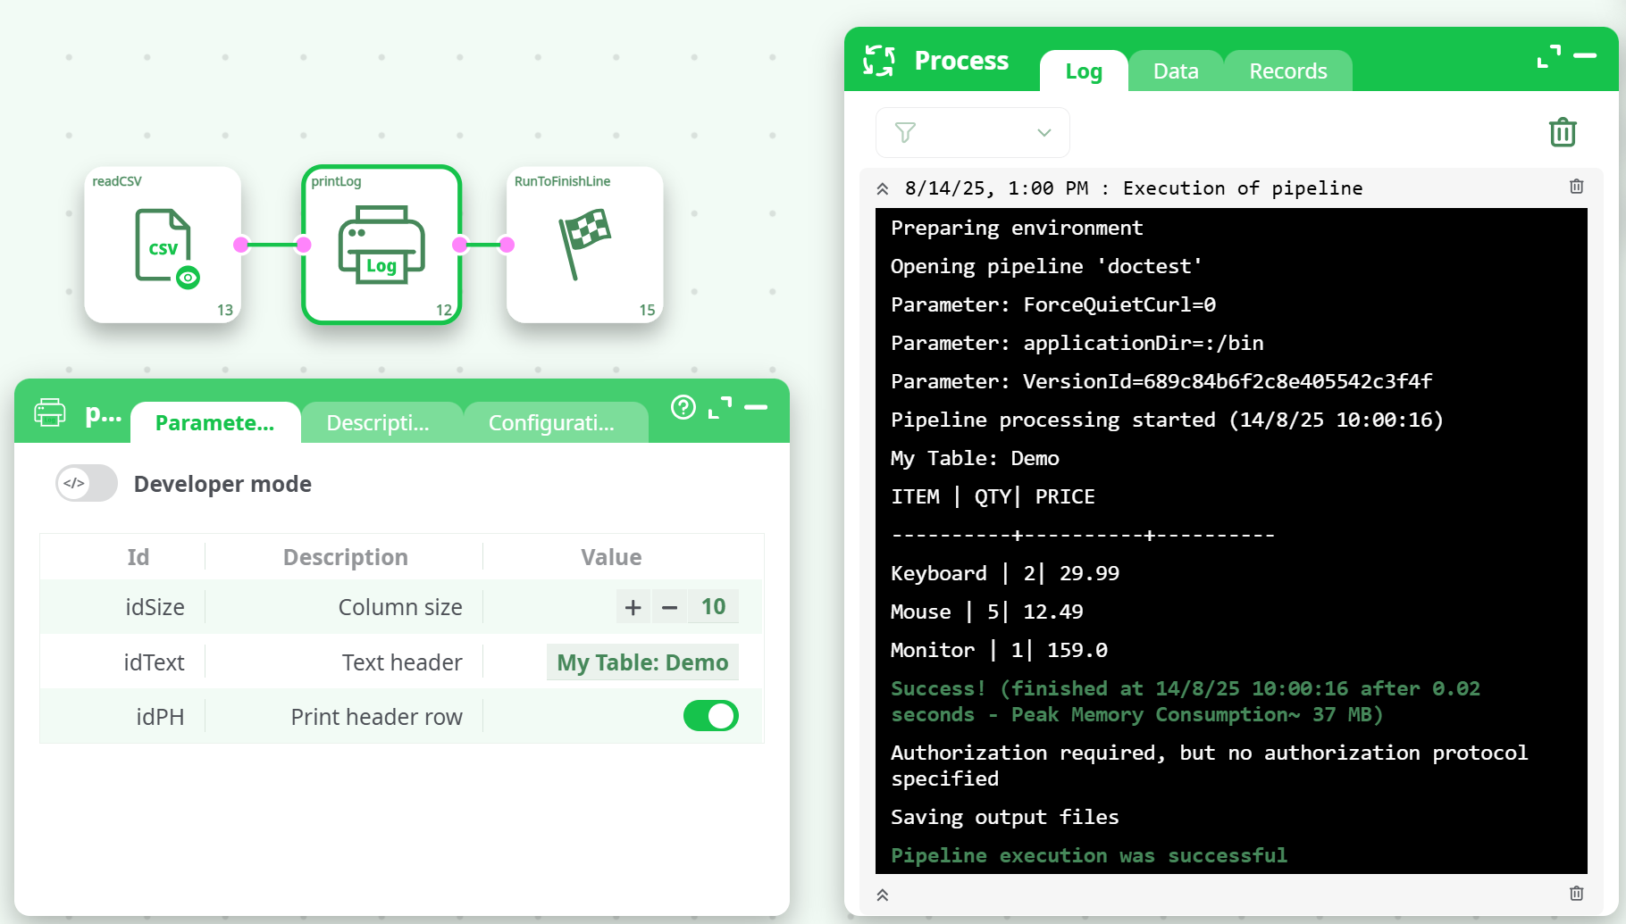Screen dimensions: 1626x924
Task: Click the Process refresh icon
Action: (x=879, y=61)
